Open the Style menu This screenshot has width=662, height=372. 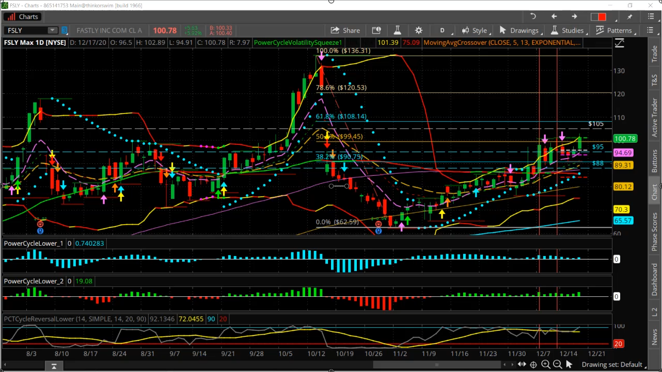(x=474, y=30)
